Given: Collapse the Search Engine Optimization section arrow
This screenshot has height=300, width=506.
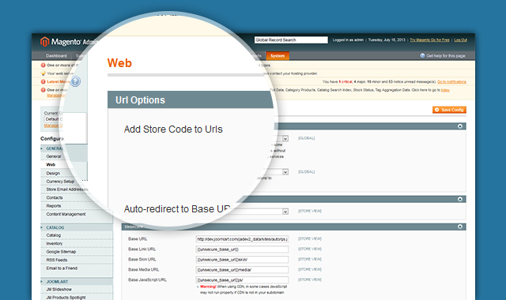Looking at the screenshot, I should (x=460, y=199).
